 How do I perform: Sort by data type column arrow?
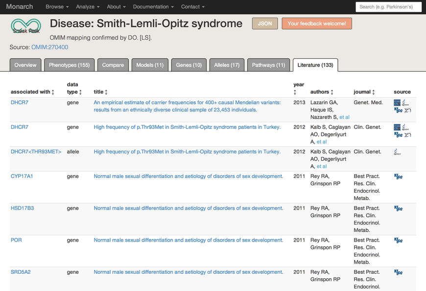pos(80,92)
